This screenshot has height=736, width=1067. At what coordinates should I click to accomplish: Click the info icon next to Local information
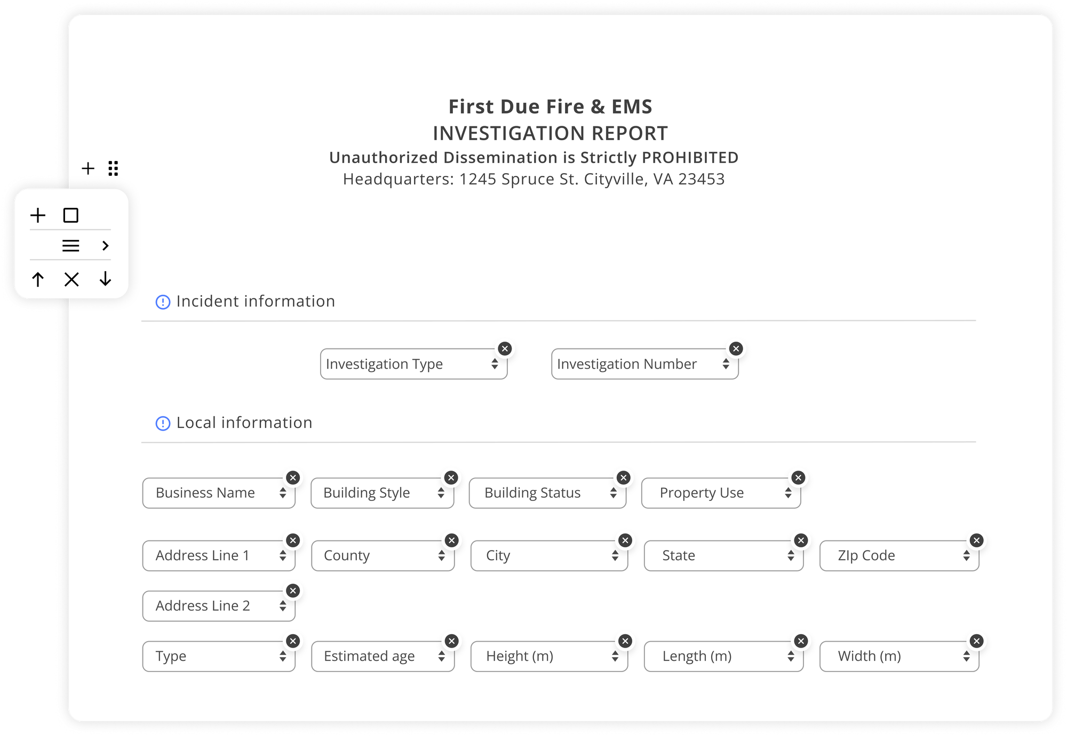click(163, 423)
